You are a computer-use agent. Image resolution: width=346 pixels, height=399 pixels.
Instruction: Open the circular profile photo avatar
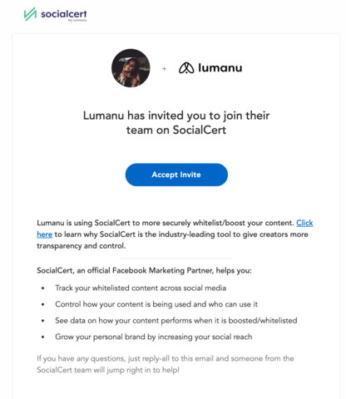[131, 68]
